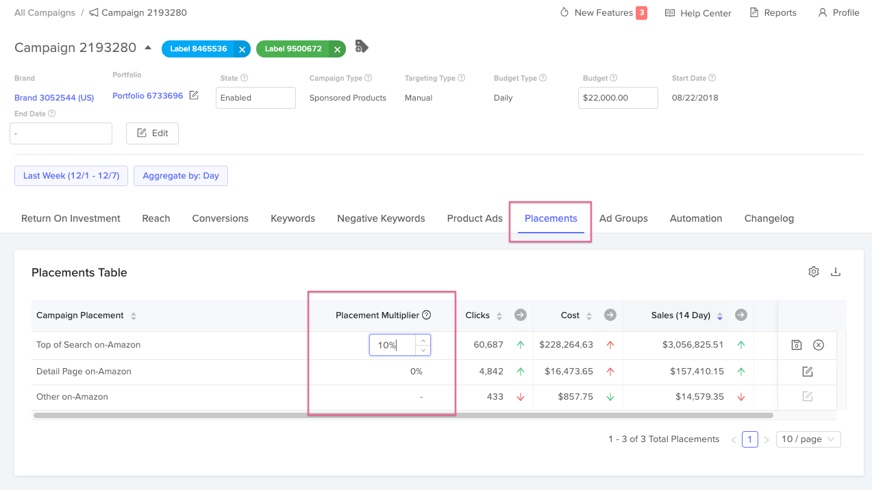Add a label using the tag icon
Viewport: 872px width, 490px height.
click(x=361, y=47)
